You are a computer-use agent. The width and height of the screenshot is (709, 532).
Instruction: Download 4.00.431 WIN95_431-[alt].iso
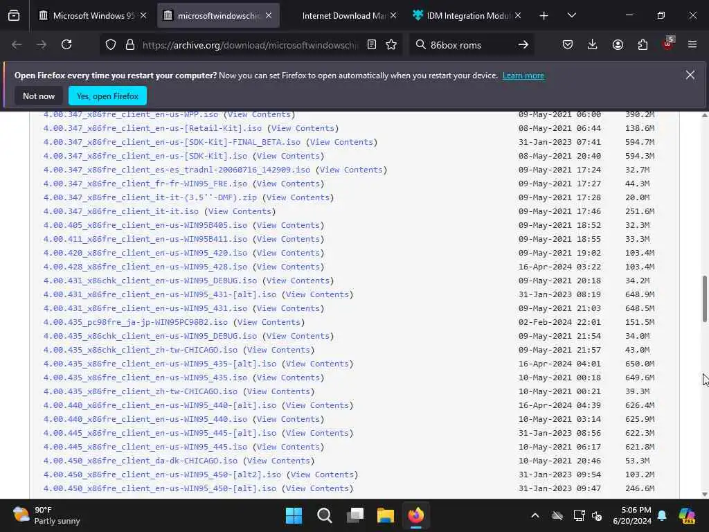160,294
